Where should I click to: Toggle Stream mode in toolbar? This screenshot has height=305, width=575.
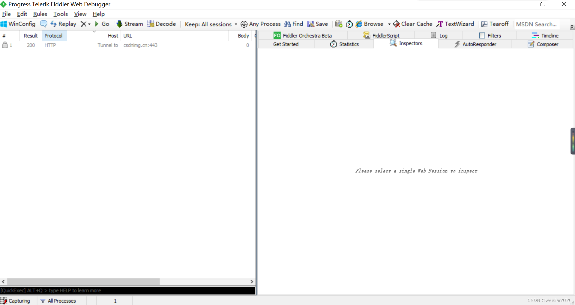click(x=130, y=24)
